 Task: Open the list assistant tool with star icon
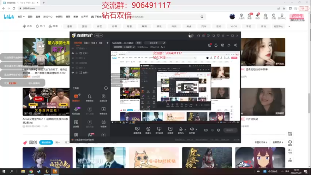click(103, 111)
